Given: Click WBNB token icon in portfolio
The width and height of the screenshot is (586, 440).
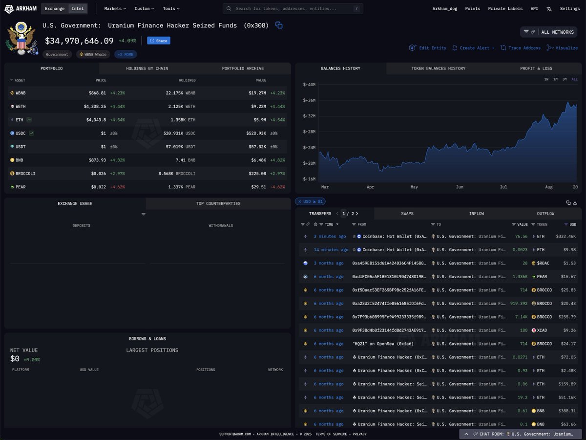Looking at the screenshot, I should click(x=12, y=92).
